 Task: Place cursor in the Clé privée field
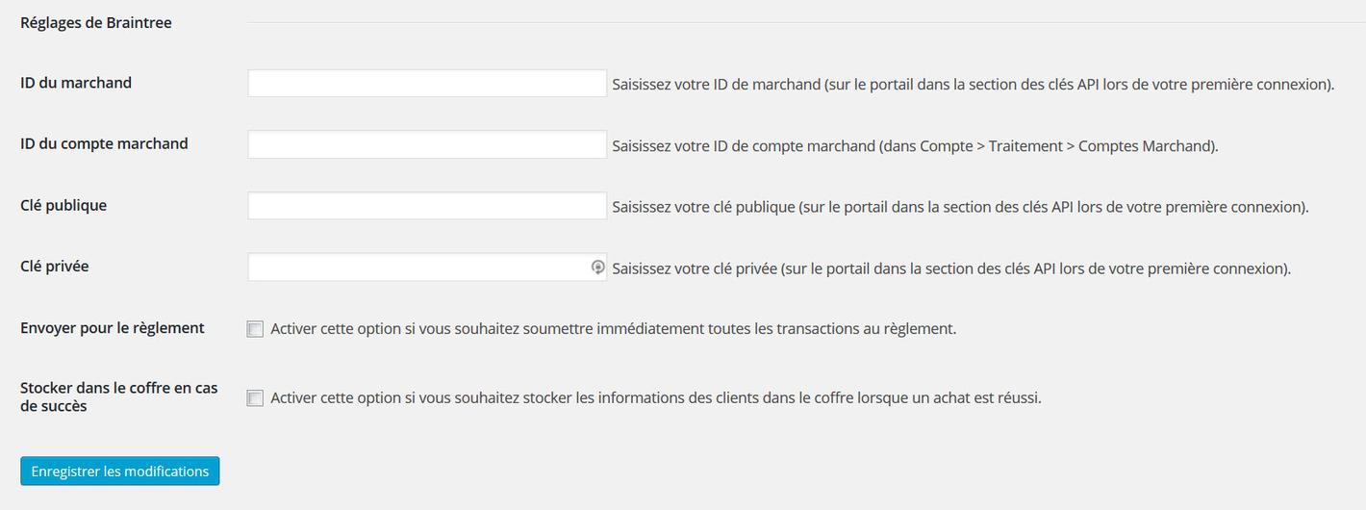coord(418,268)
